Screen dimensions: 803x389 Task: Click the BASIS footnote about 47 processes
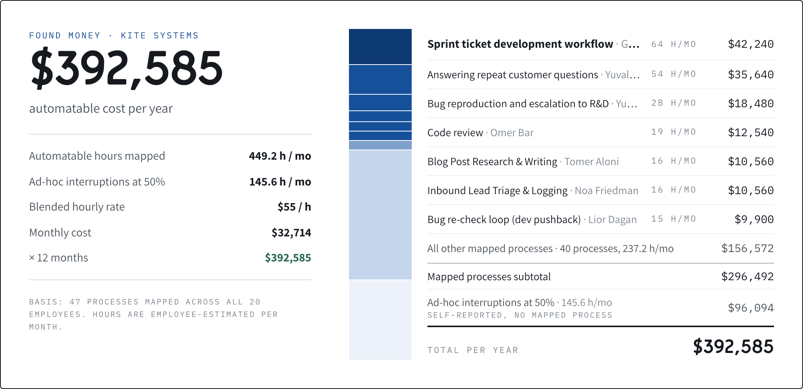(x=153, y=314)
